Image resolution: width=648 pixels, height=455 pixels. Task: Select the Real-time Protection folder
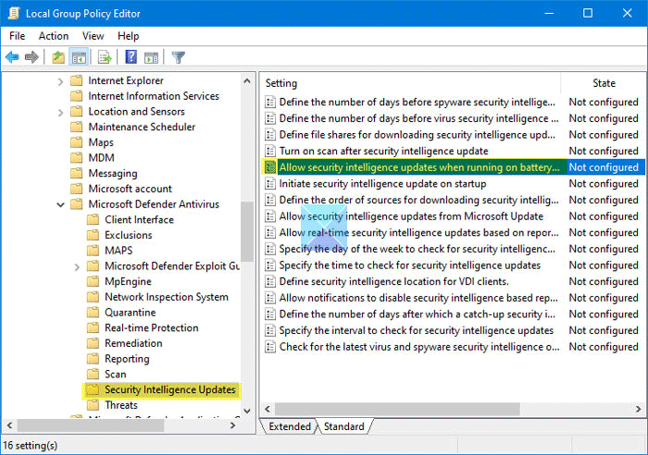coord(151,327)
